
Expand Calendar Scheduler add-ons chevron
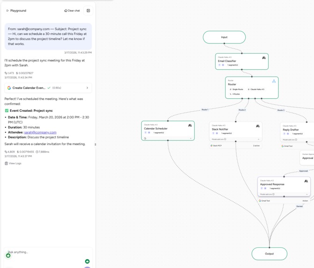coord(190,138)
